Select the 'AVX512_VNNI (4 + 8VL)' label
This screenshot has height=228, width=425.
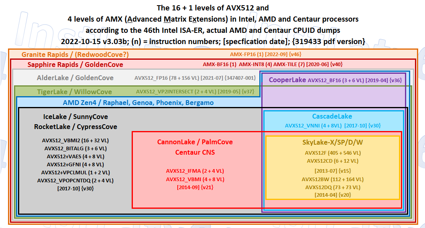[x=313, y=126]
